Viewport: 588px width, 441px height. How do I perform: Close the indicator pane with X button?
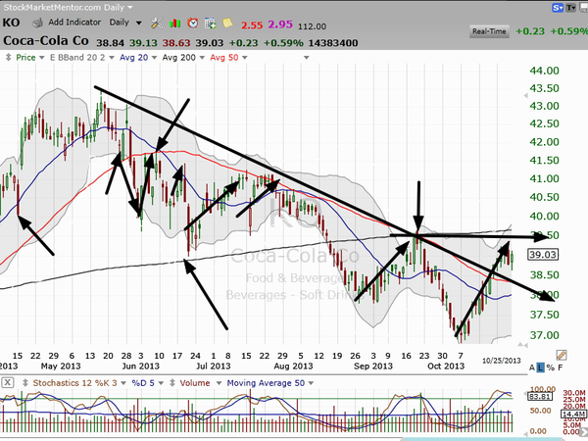tap(7, 383)
